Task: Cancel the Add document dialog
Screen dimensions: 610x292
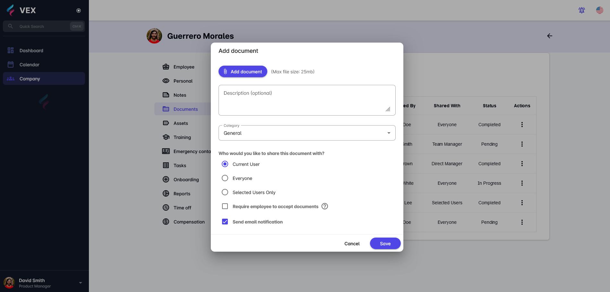Action: 352,243
